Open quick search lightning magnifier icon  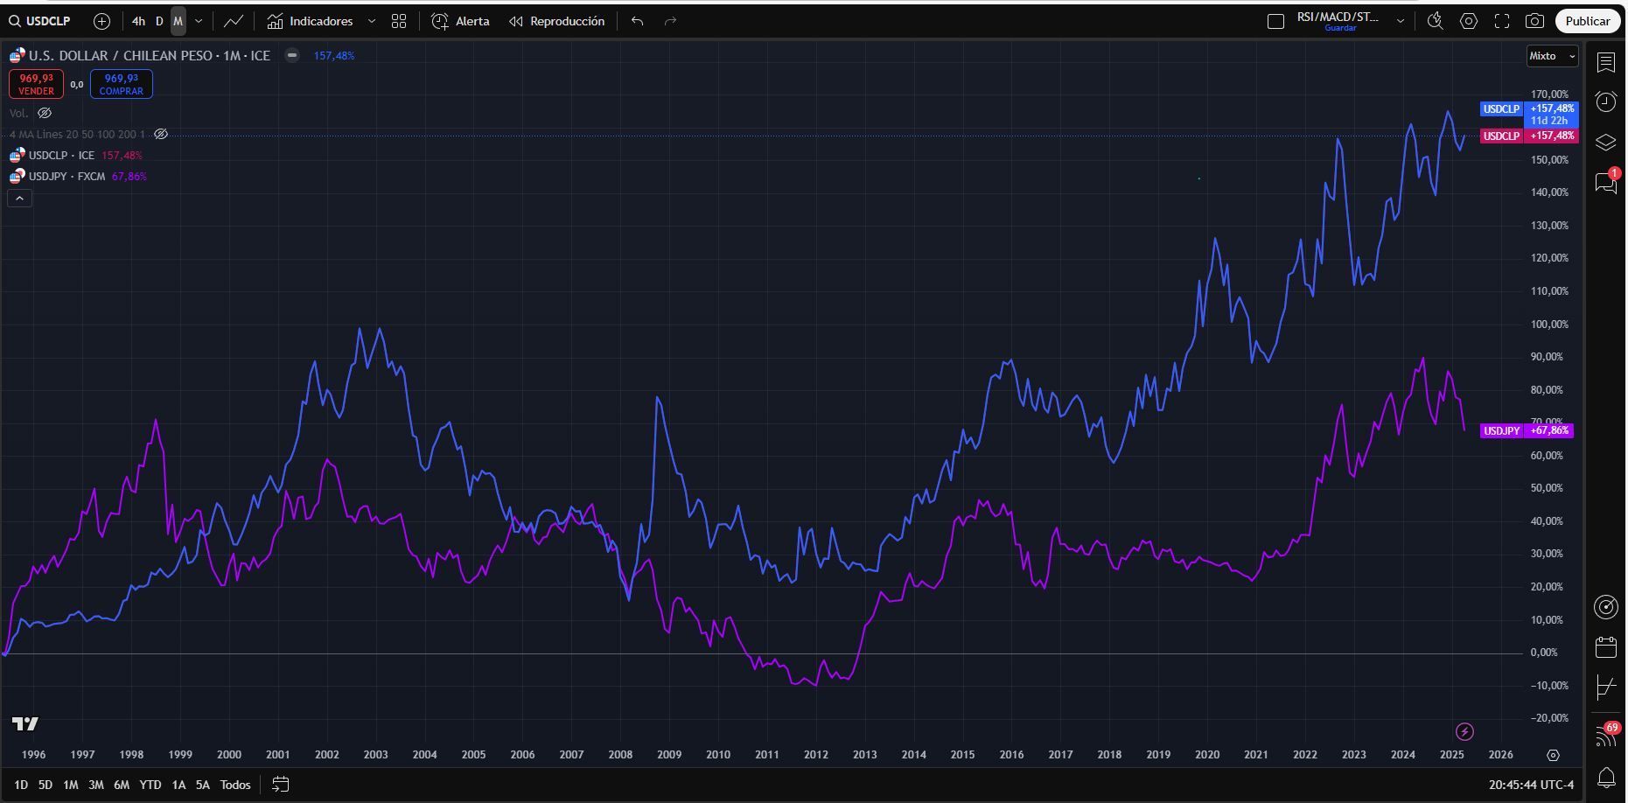point(1435,21)
